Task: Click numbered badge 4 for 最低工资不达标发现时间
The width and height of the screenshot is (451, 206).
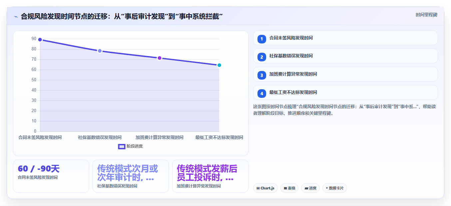Action: tap(262, 94)
